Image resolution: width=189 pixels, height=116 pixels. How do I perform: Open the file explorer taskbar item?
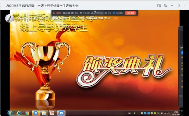pos(44,113)
